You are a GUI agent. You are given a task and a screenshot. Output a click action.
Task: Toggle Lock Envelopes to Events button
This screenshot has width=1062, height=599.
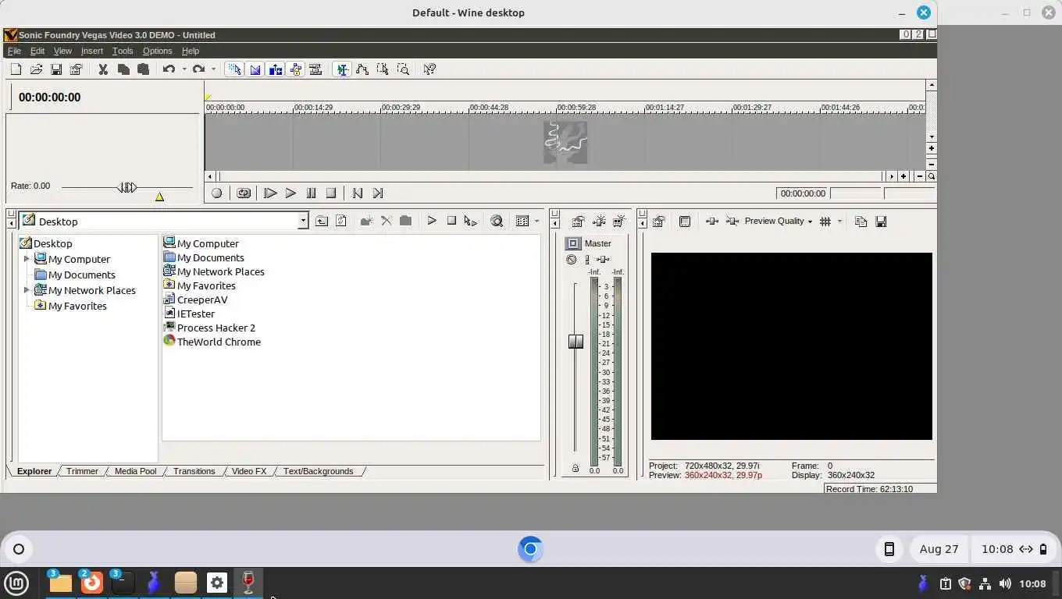click(x=295, y=69)
